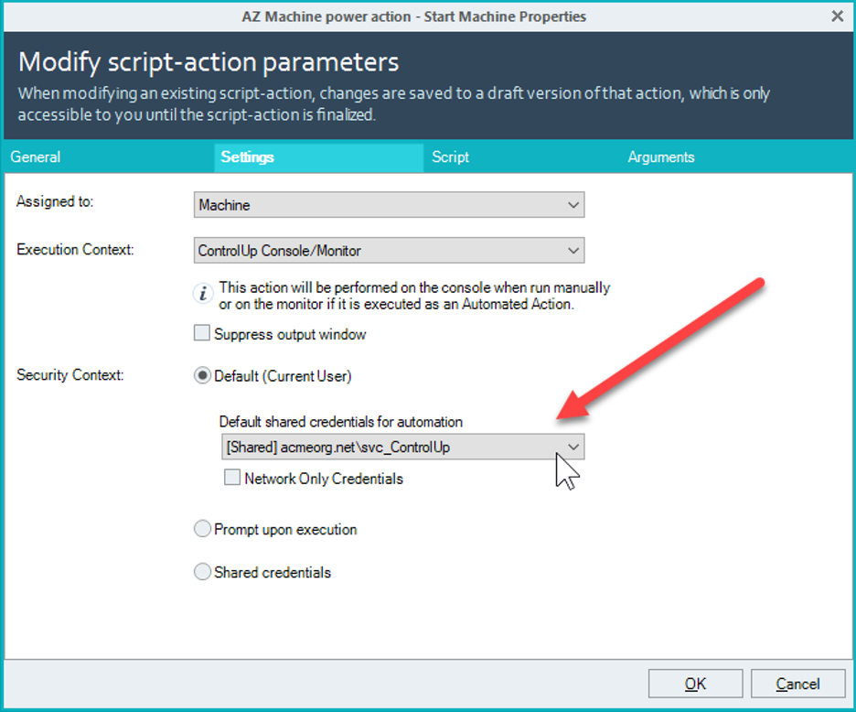Close the properties dialog window
856x712 pixels.
[838, 16]
